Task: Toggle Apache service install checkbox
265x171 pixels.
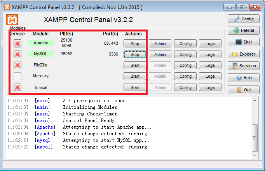Action: coord(17,44)
